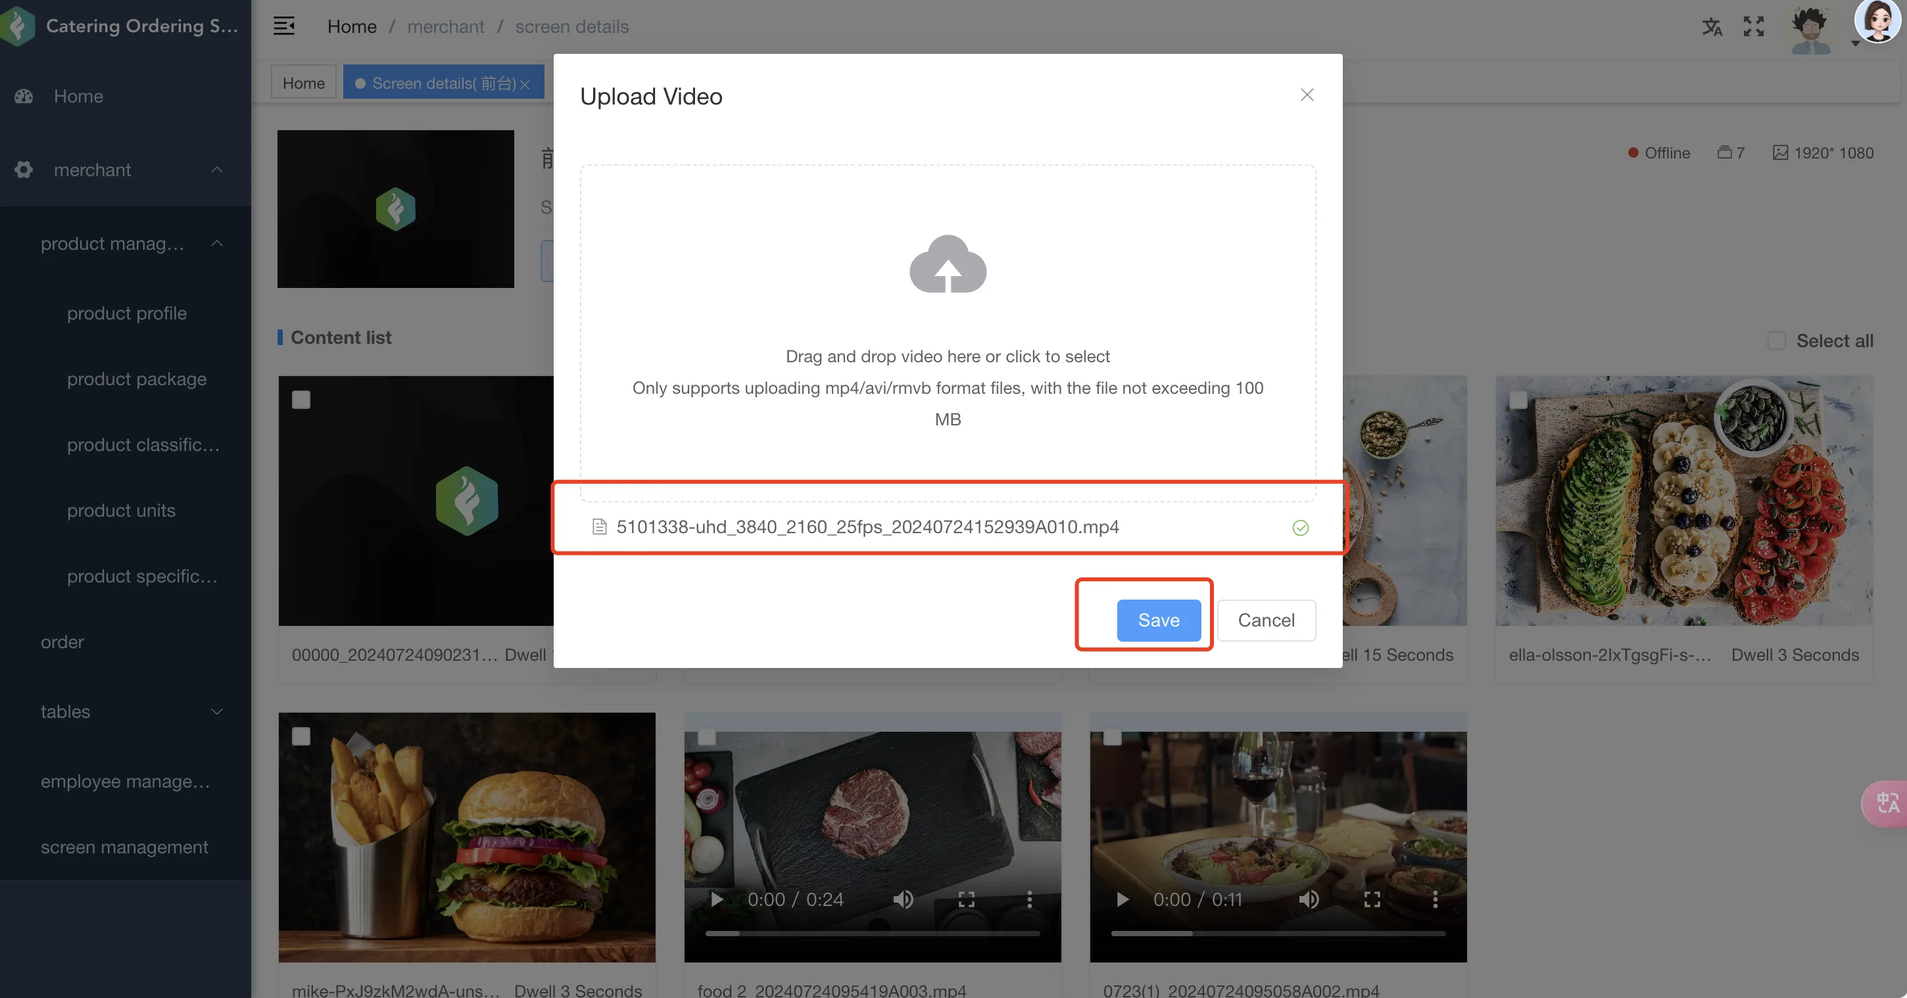Screen dimensions: 1907x998
Task: Mute the 0723(1) video
Action: [1309, 899]
